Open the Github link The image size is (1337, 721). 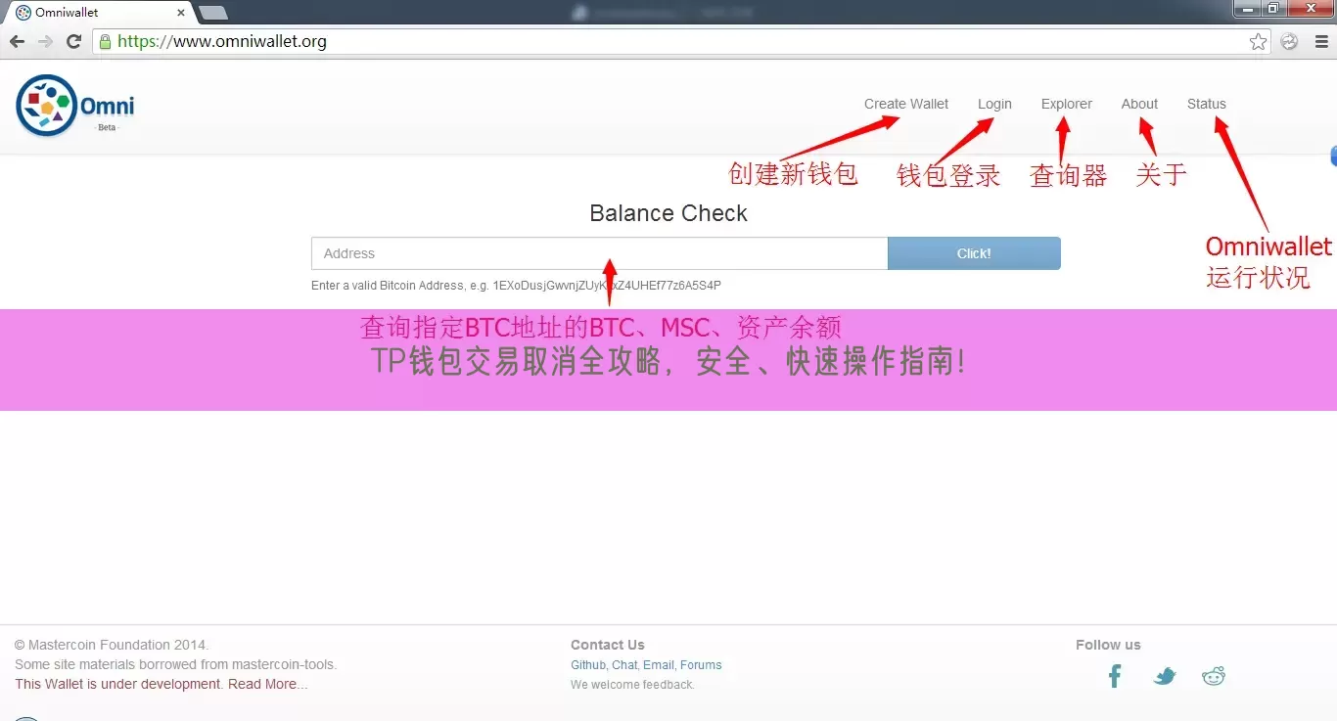(588, 665)
